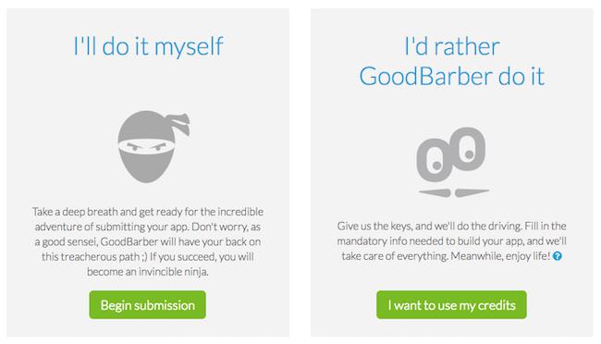Click the gray ninja head icon
The image size is (601, 344).
coord(153,146)
